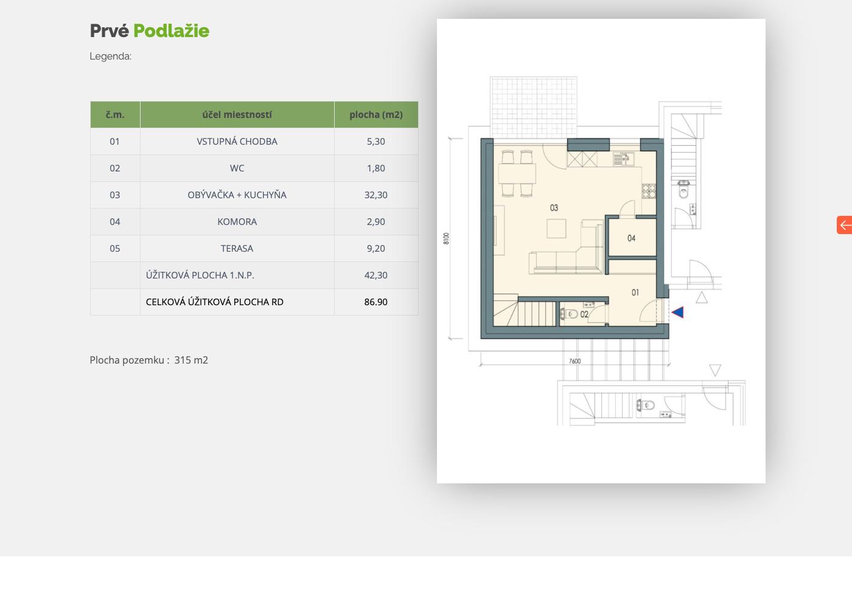
Task: Click the 'účel miestností' column header
Action: tap(237, 114)
